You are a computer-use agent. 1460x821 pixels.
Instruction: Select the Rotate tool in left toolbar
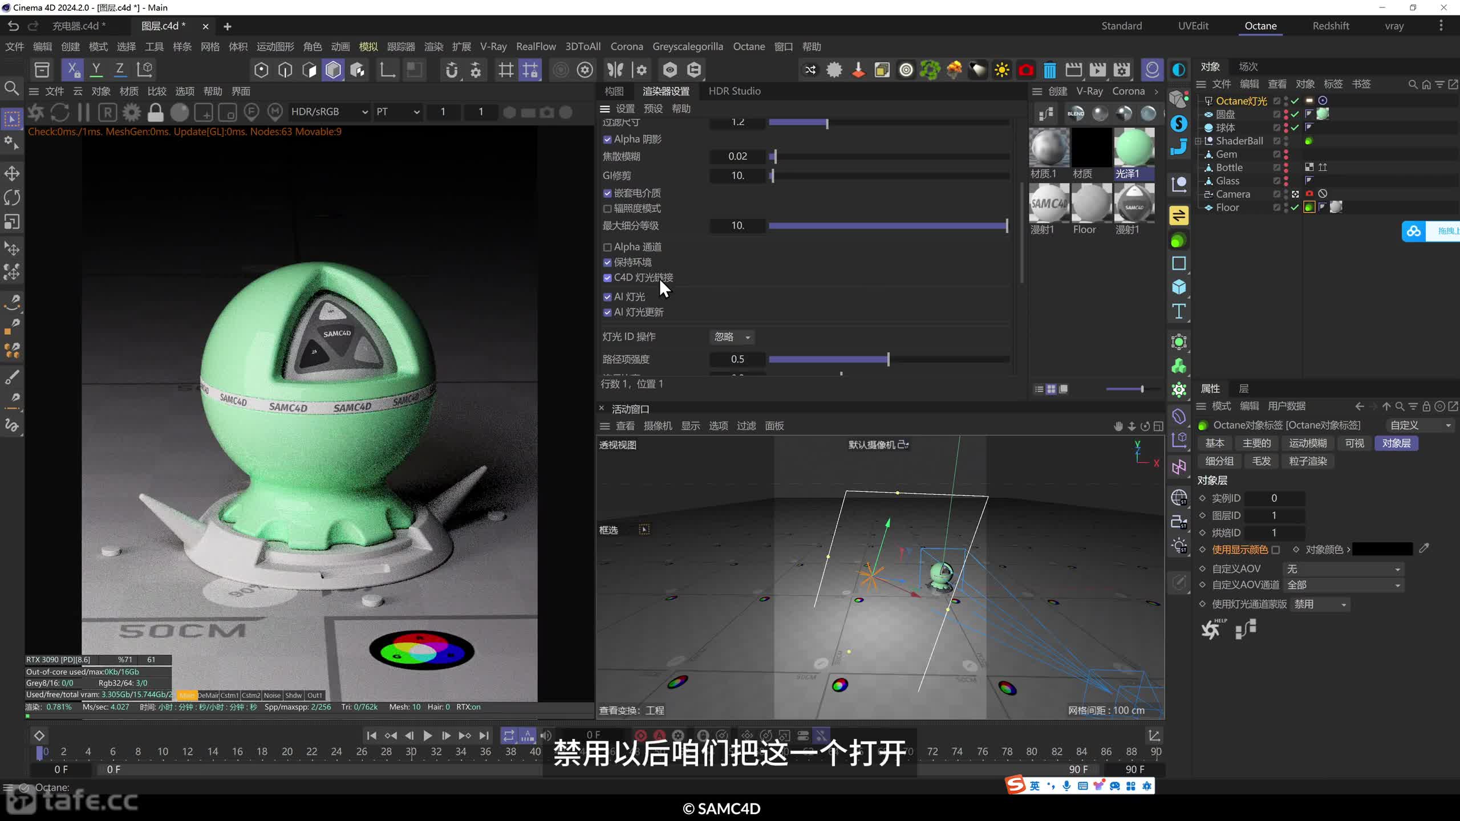[x=12, y=197]
